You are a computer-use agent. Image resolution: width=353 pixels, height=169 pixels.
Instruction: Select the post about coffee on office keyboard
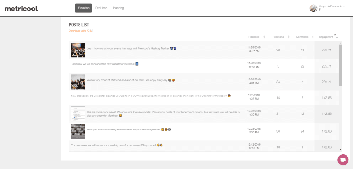(x=129, y=130)
